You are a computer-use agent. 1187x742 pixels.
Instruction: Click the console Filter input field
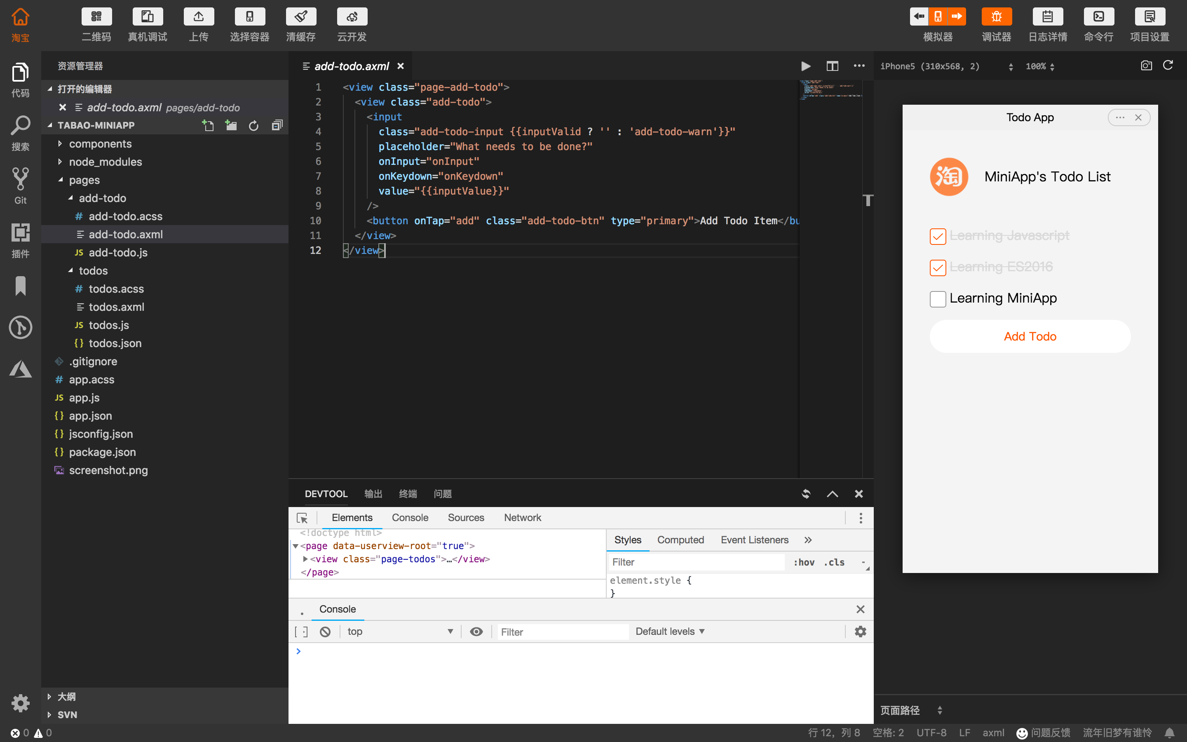click(x=562, y=632)
